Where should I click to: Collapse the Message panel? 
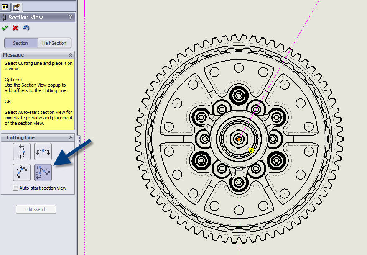70,55
